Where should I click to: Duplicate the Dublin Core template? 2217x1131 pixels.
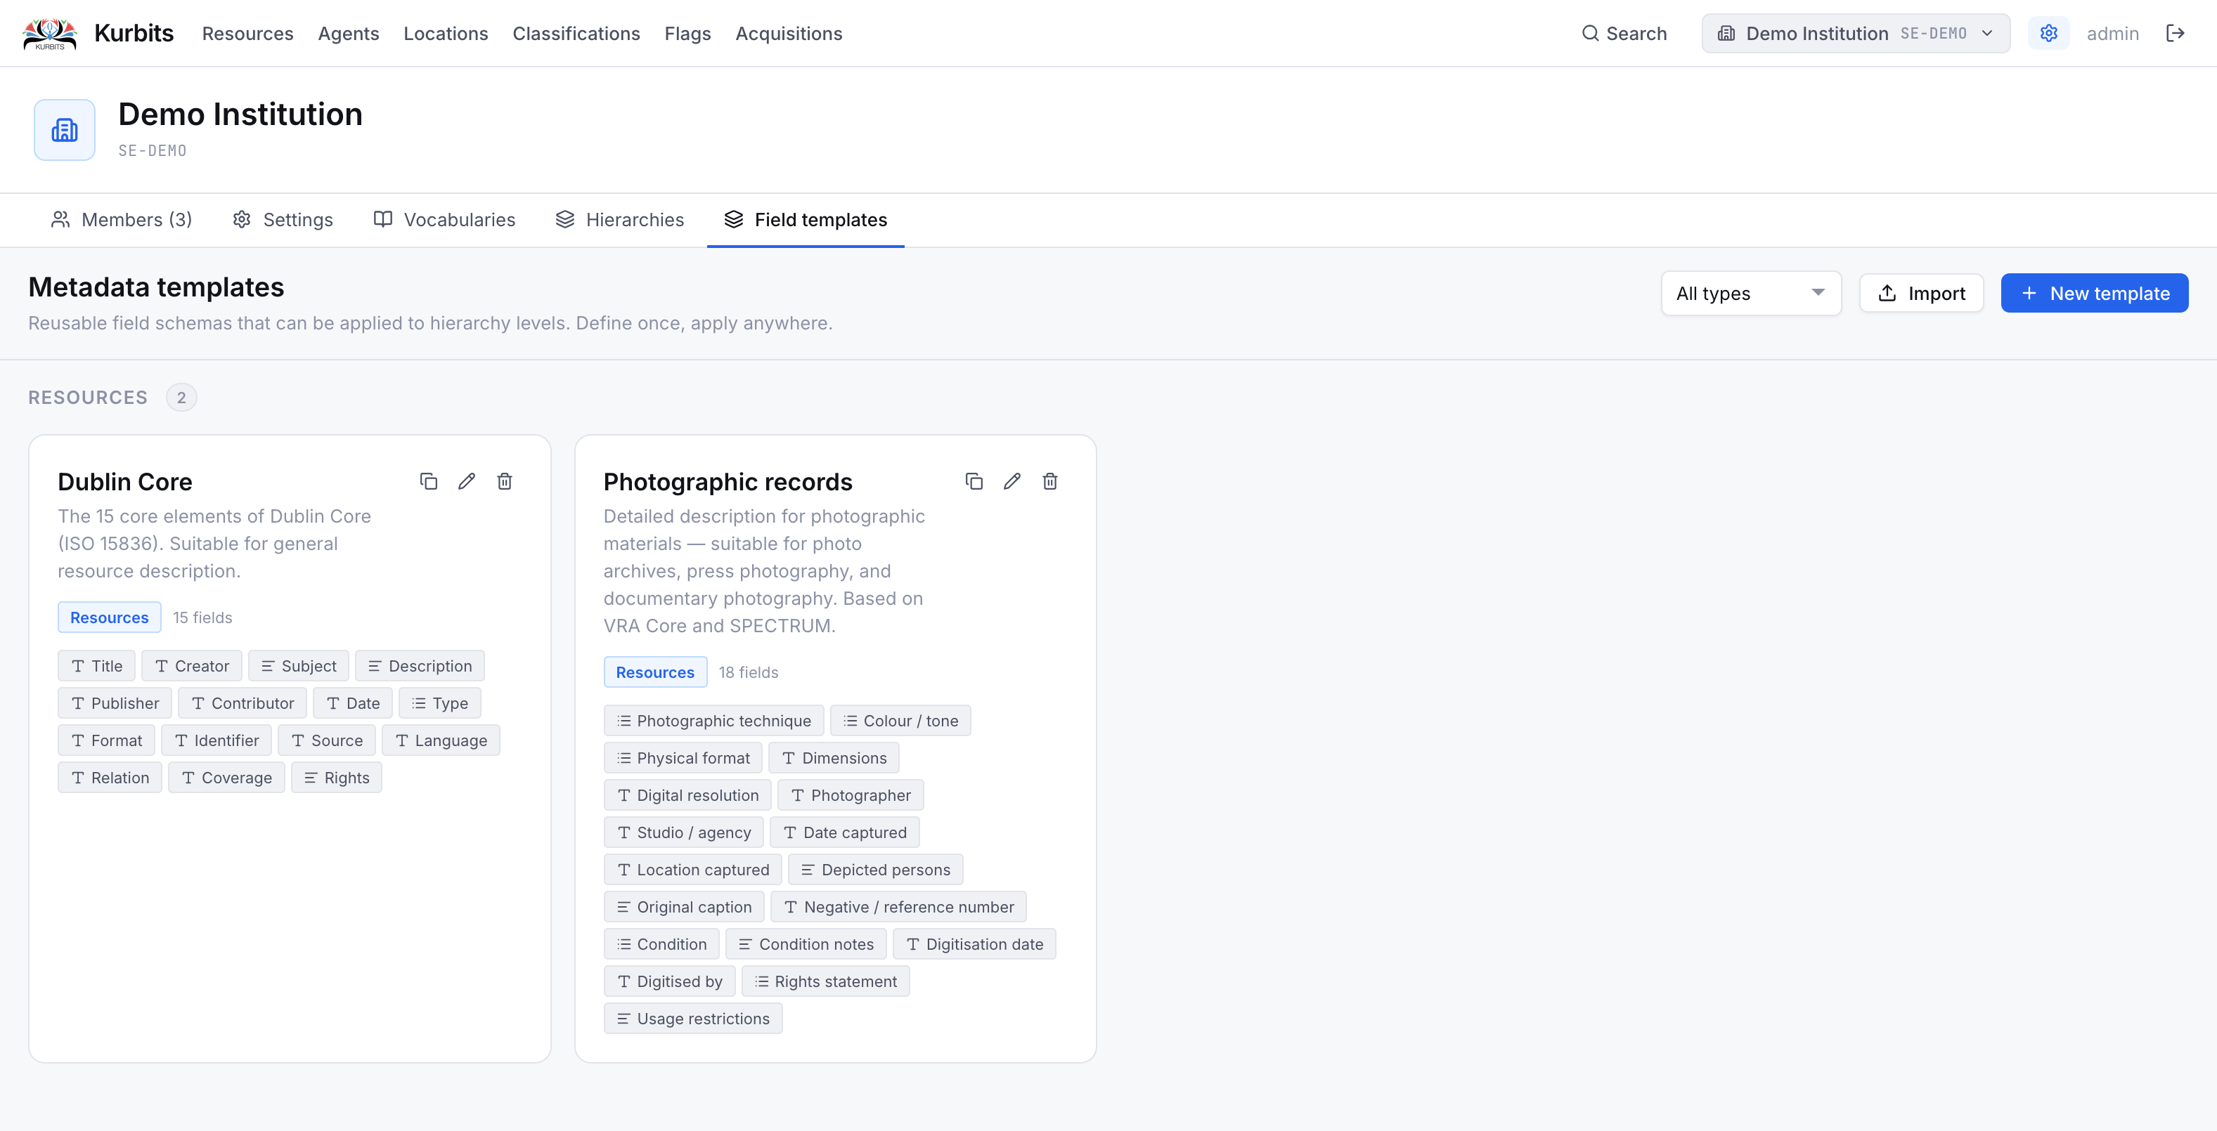428,482
